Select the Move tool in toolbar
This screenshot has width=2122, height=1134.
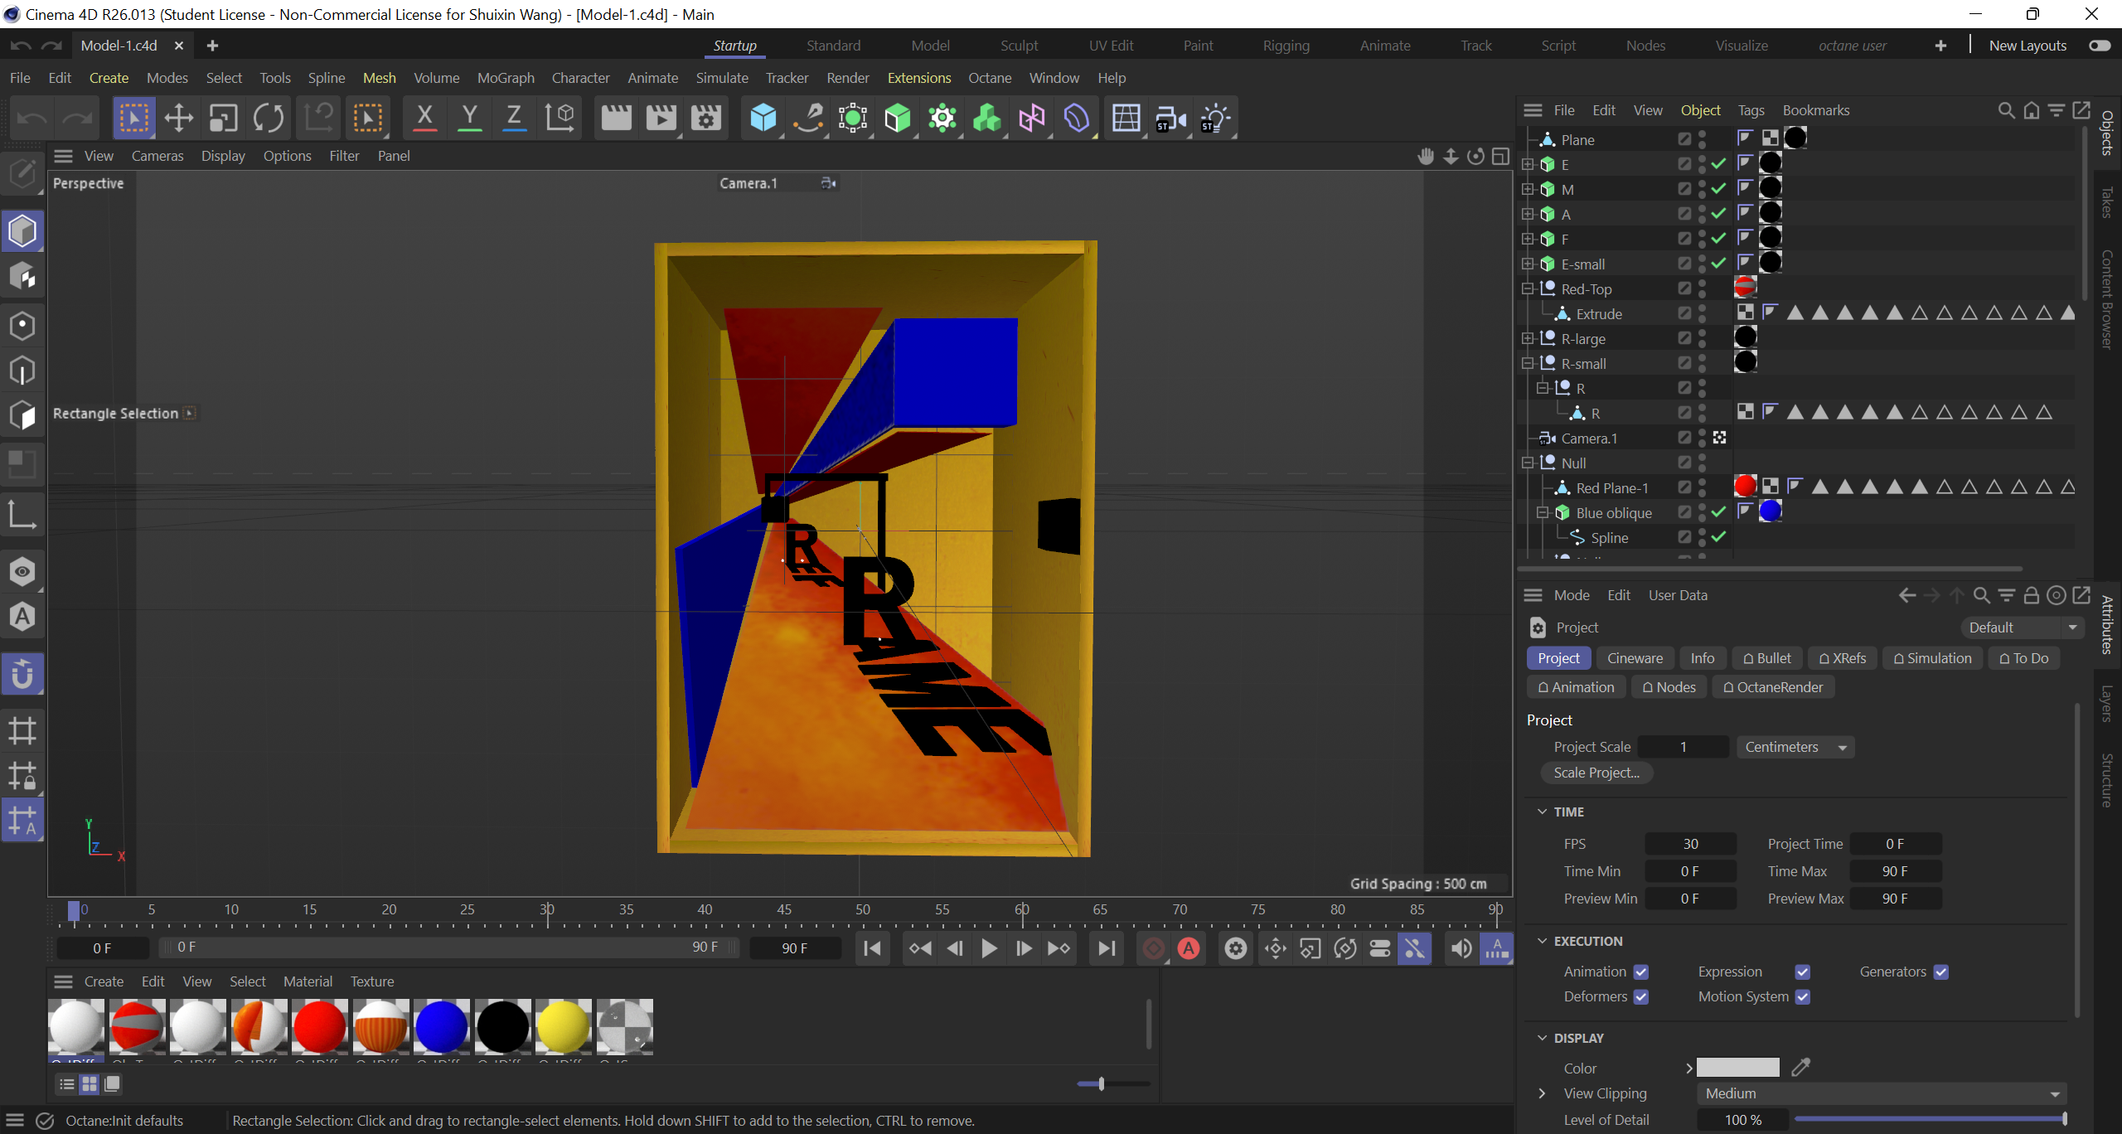[x=178, y=118]
